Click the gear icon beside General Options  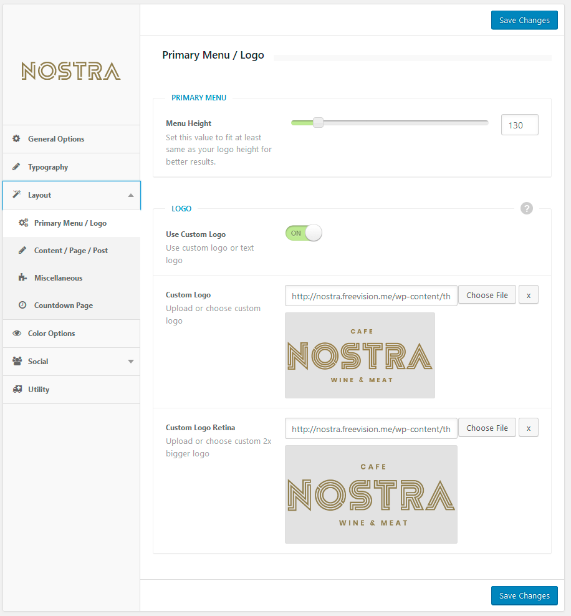tap(17, 139)
